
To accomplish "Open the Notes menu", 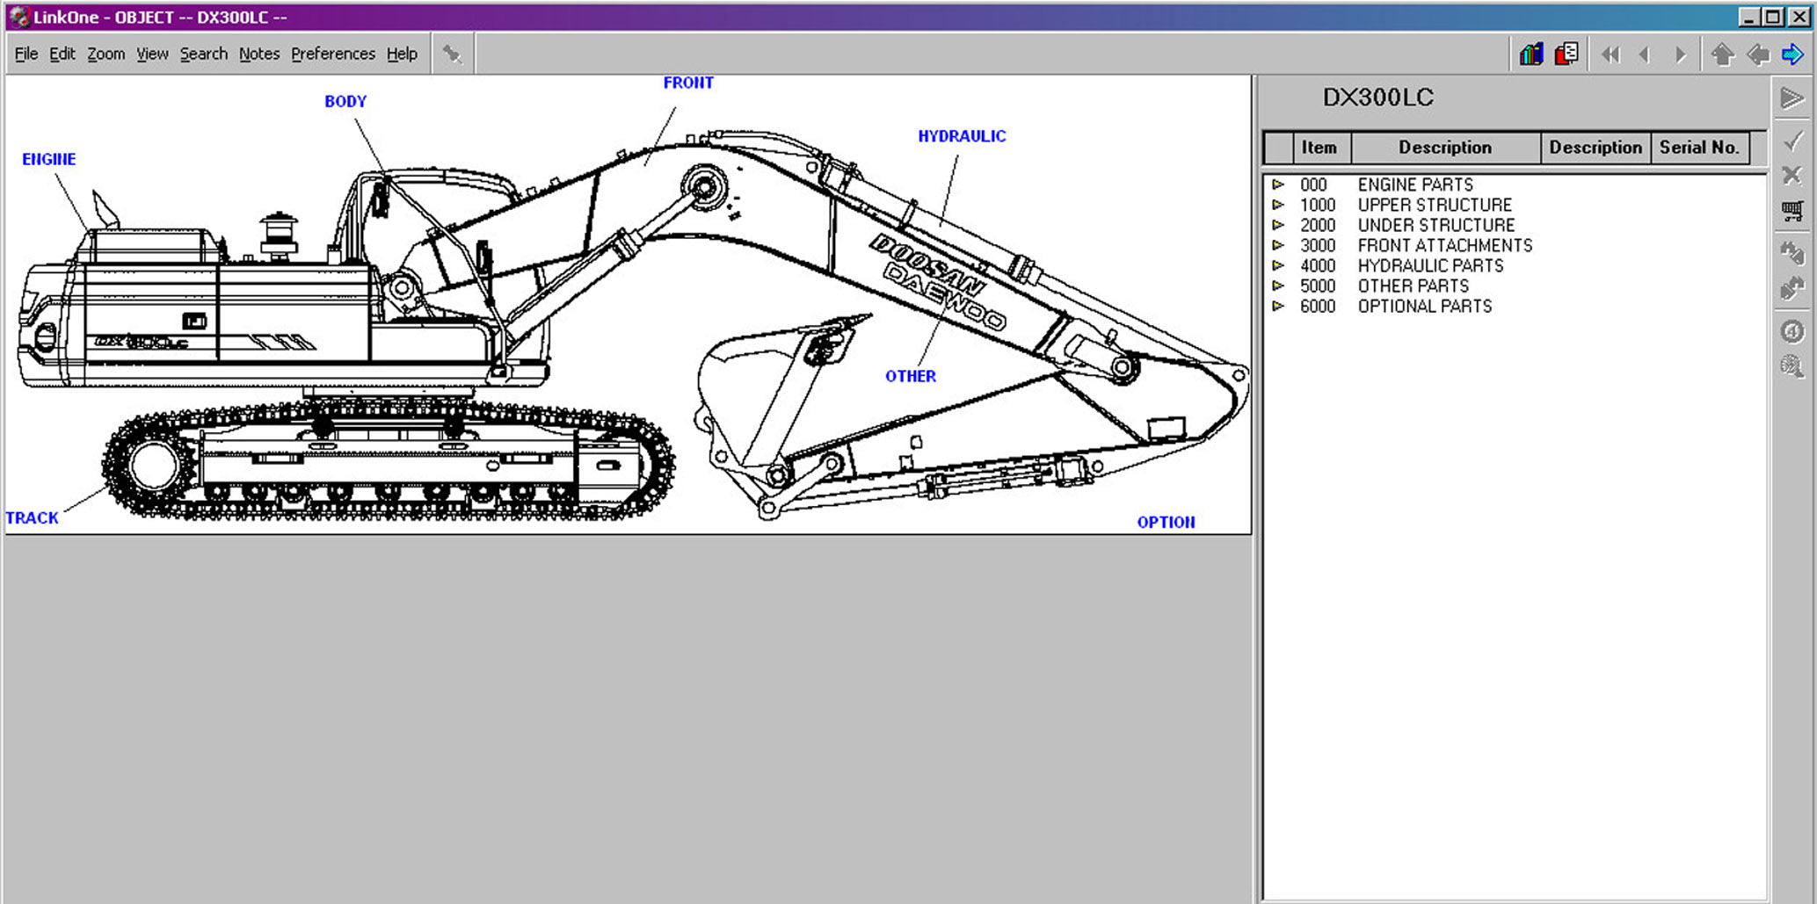I will click(x=258, y=54).
